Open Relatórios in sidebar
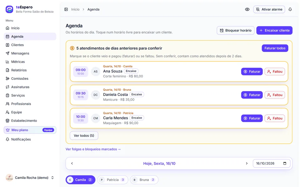The height and width of the screenshot is (187, 300). tap(30, 70)
